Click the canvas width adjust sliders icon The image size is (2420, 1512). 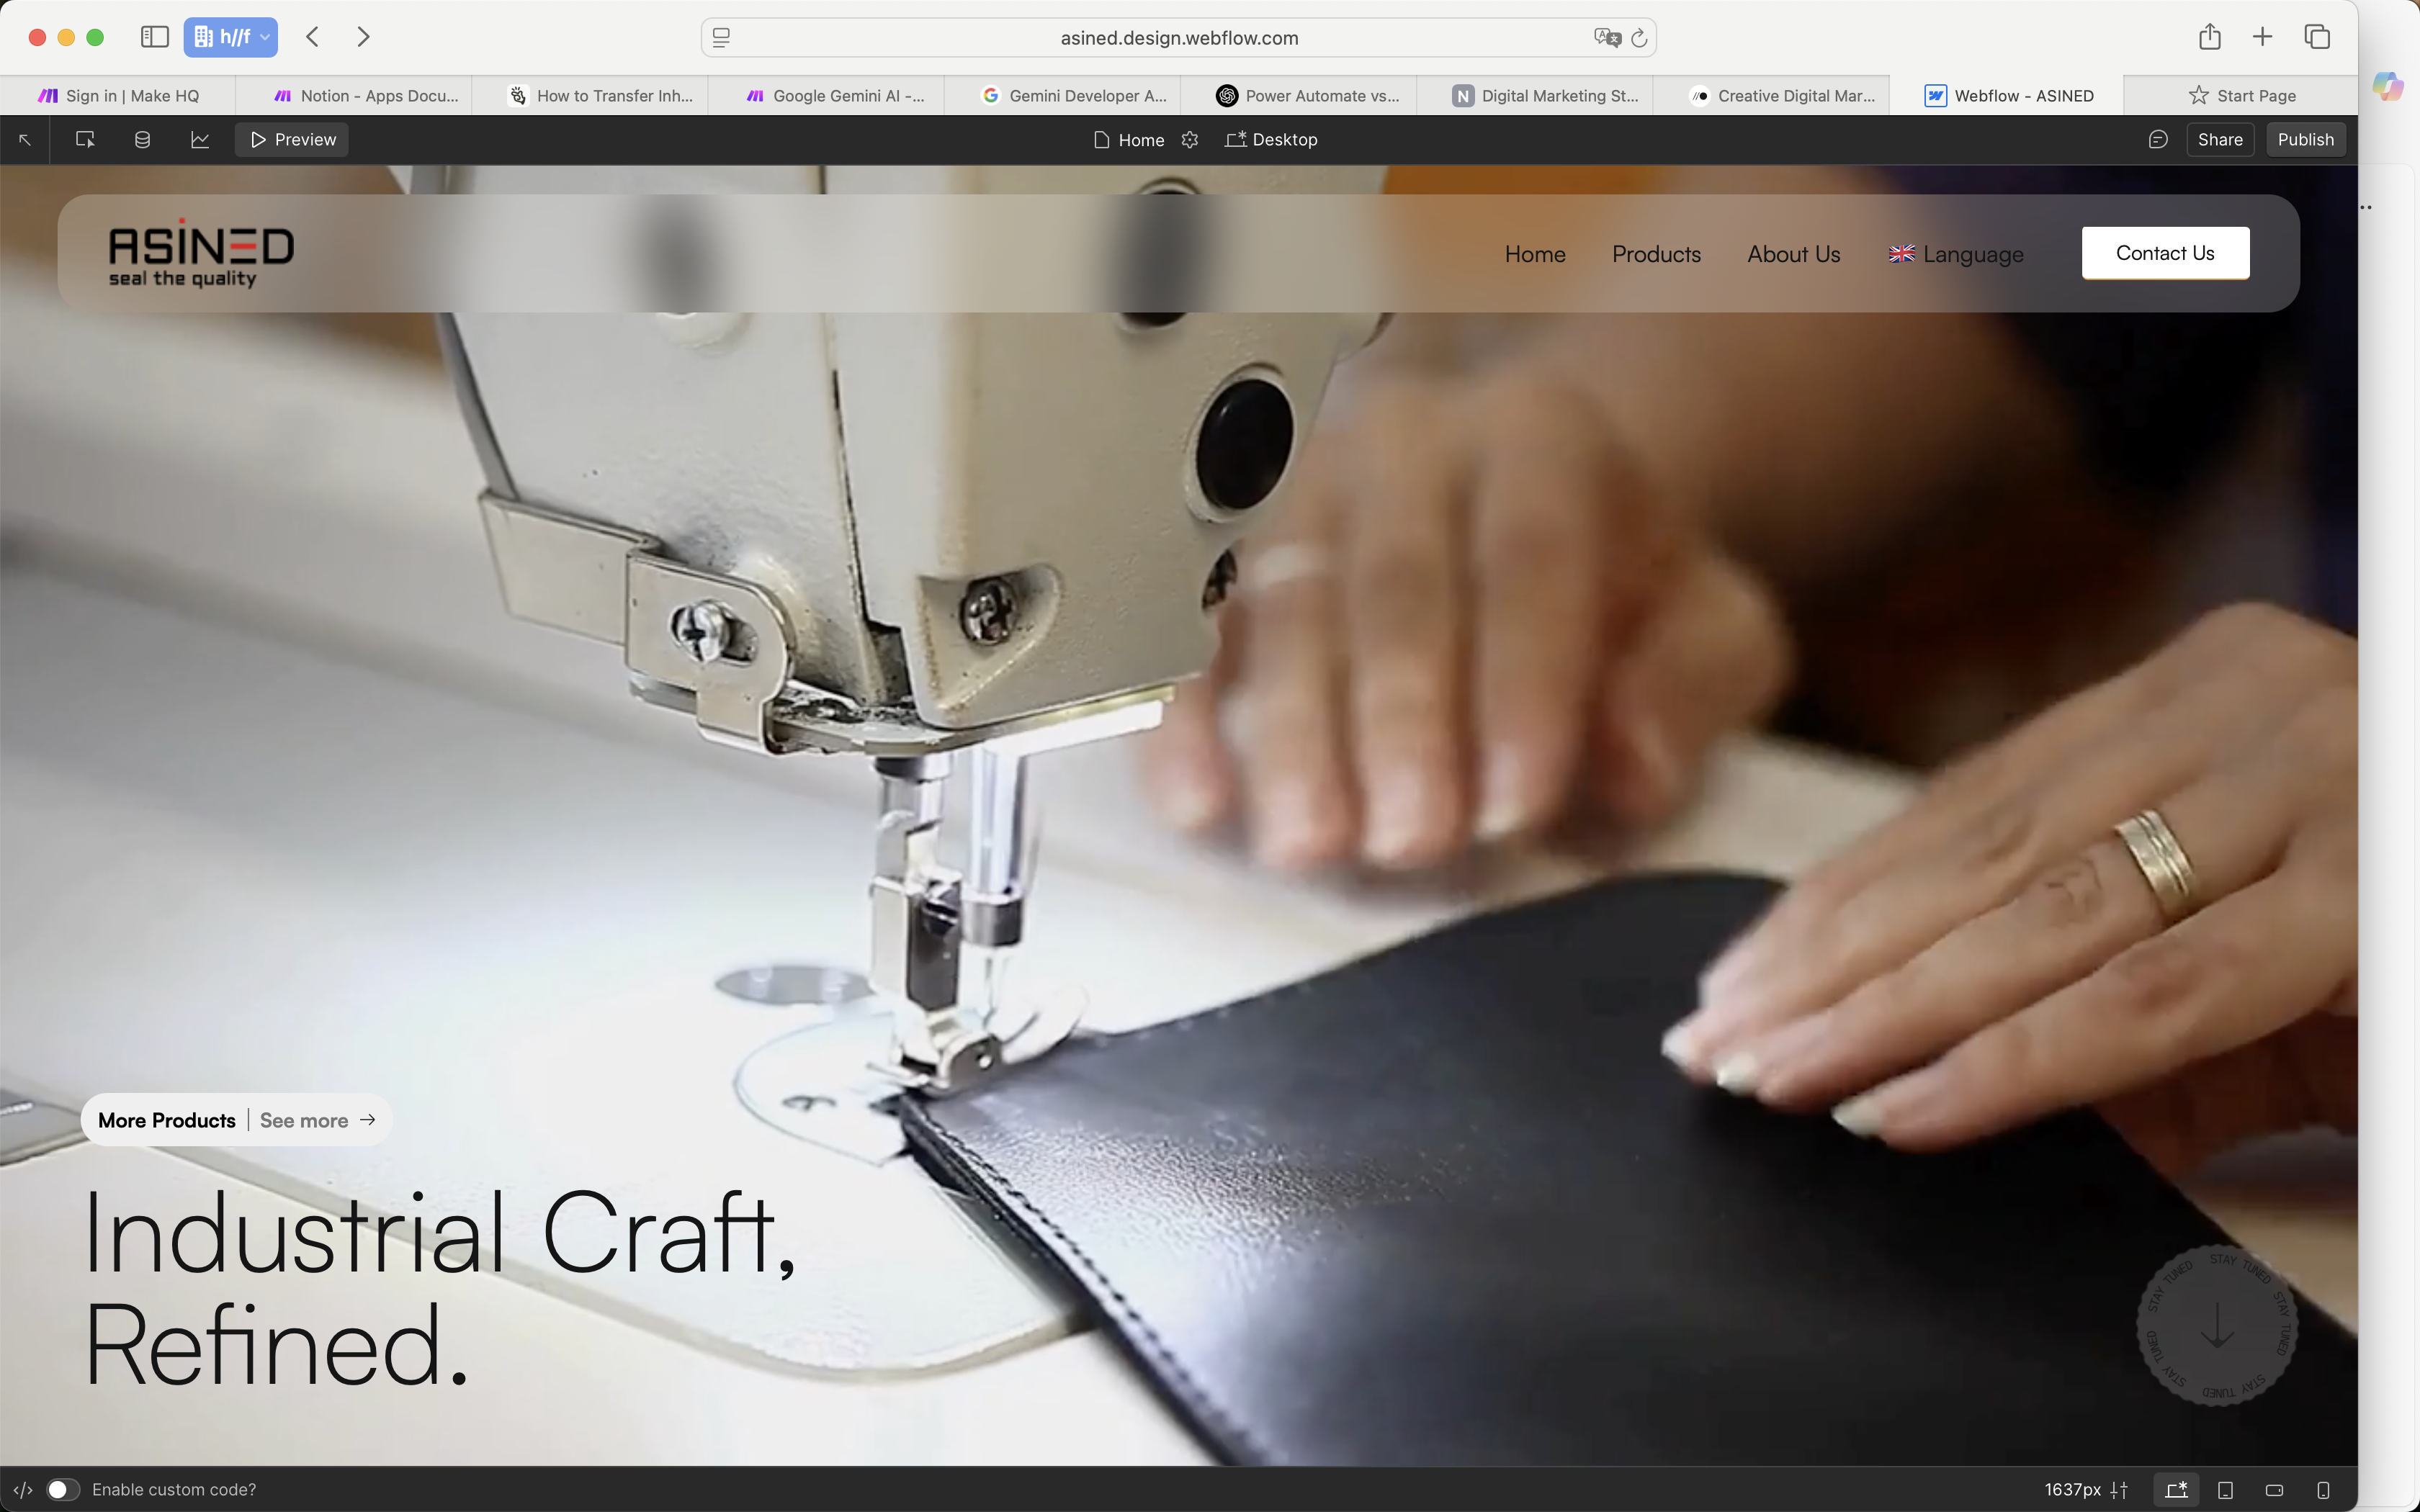[x=2119, y=1490]
